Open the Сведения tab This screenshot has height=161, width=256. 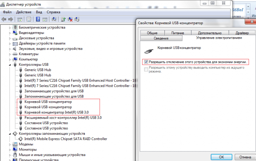(161, 38)
